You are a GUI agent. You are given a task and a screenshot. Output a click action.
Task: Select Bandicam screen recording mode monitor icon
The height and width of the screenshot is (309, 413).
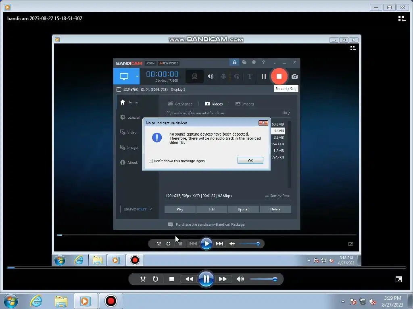(124, 76)
